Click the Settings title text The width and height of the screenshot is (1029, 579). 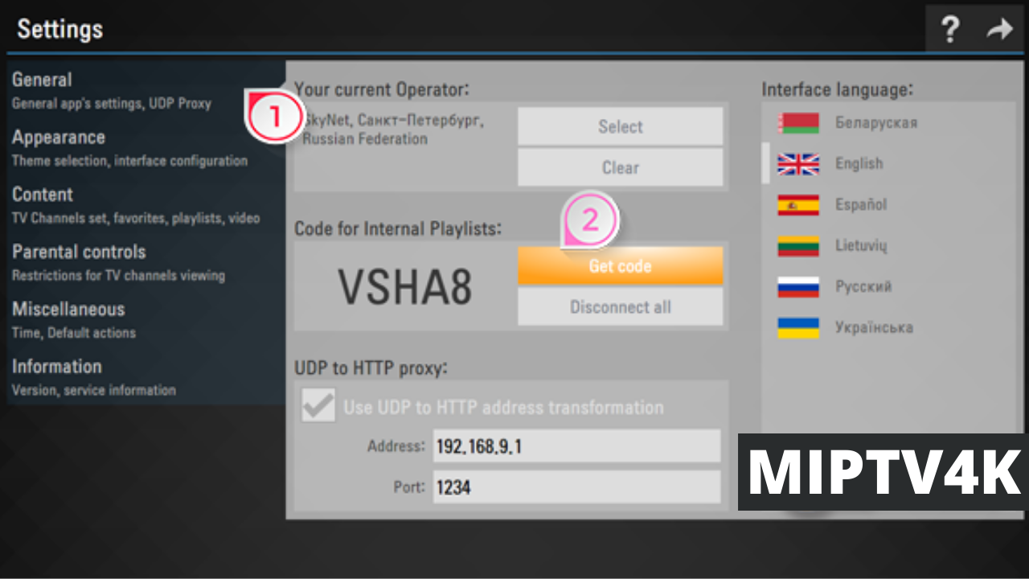point(60,30)
